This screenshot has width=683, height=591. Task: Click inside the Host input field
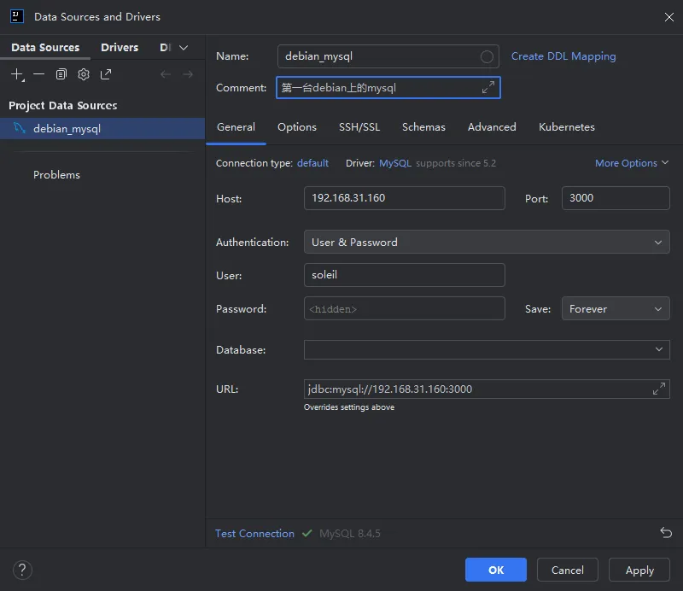[404, 198]
